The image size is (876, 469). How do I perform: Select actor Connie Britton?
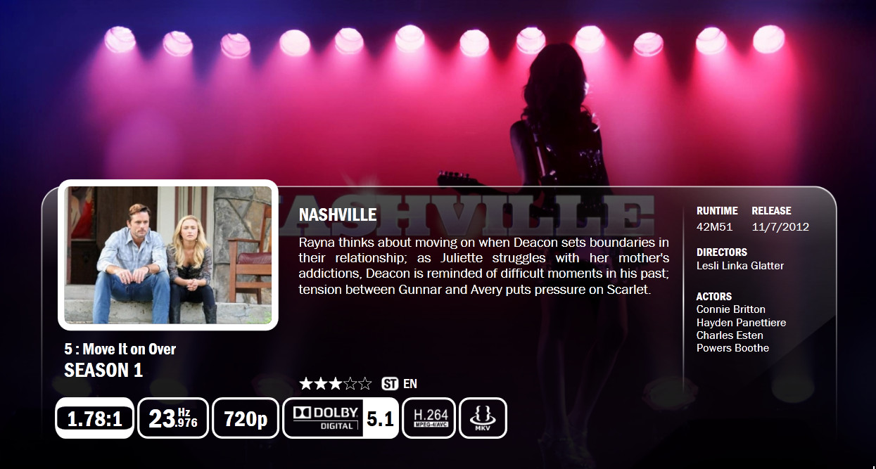coord(731,309)
